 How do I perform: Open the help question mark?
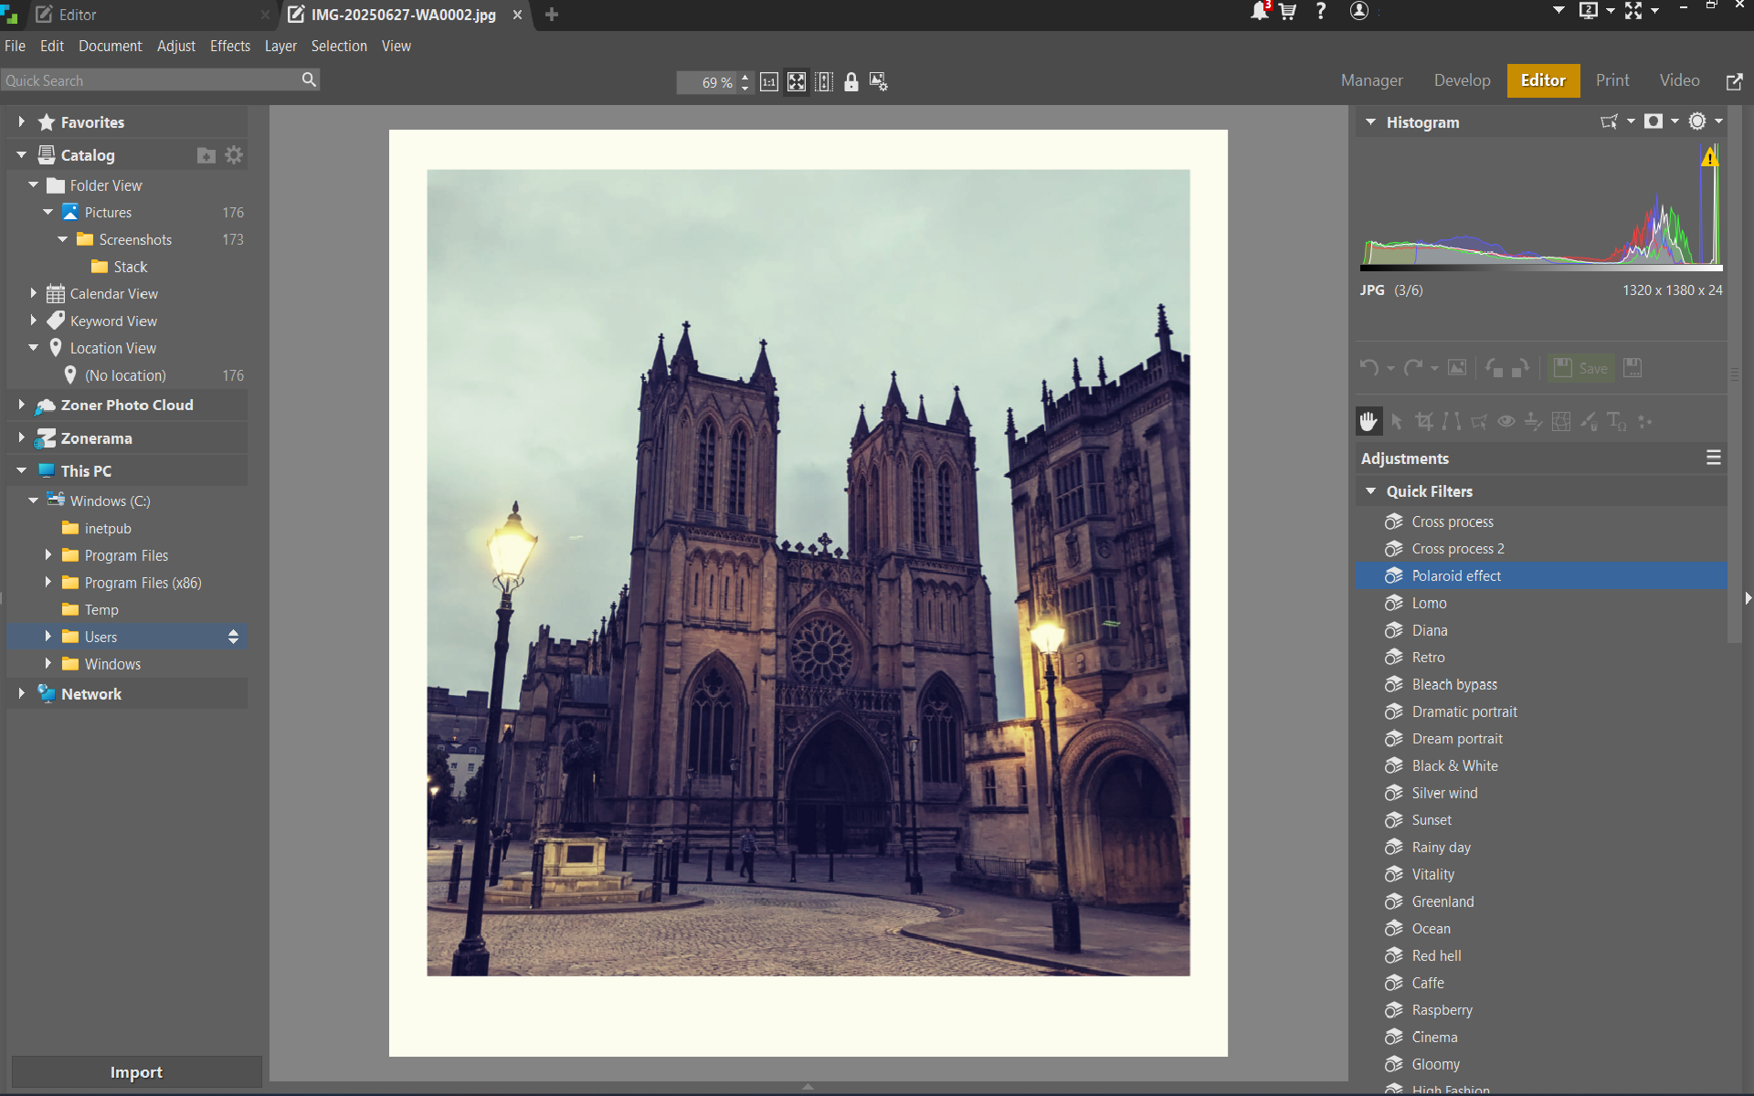[1321, 11]
